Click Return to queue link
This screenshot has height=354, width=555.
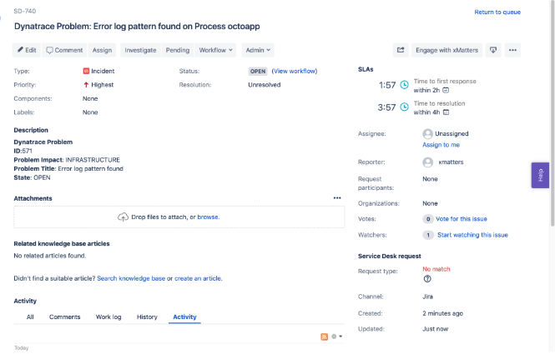[497, 12]
